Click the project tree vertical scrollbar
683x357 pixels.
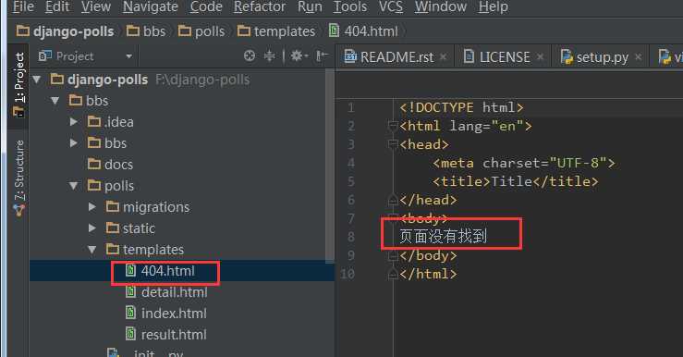tap(330, 166)
